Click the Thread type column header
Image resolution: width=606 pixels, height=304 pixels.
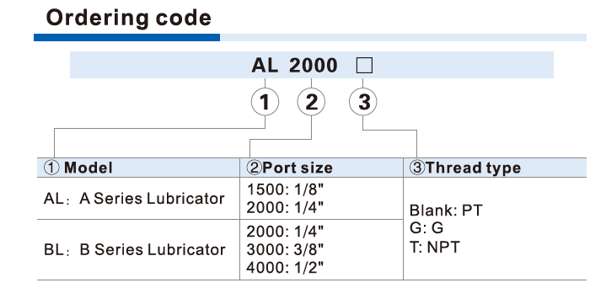tap(465, 168)
